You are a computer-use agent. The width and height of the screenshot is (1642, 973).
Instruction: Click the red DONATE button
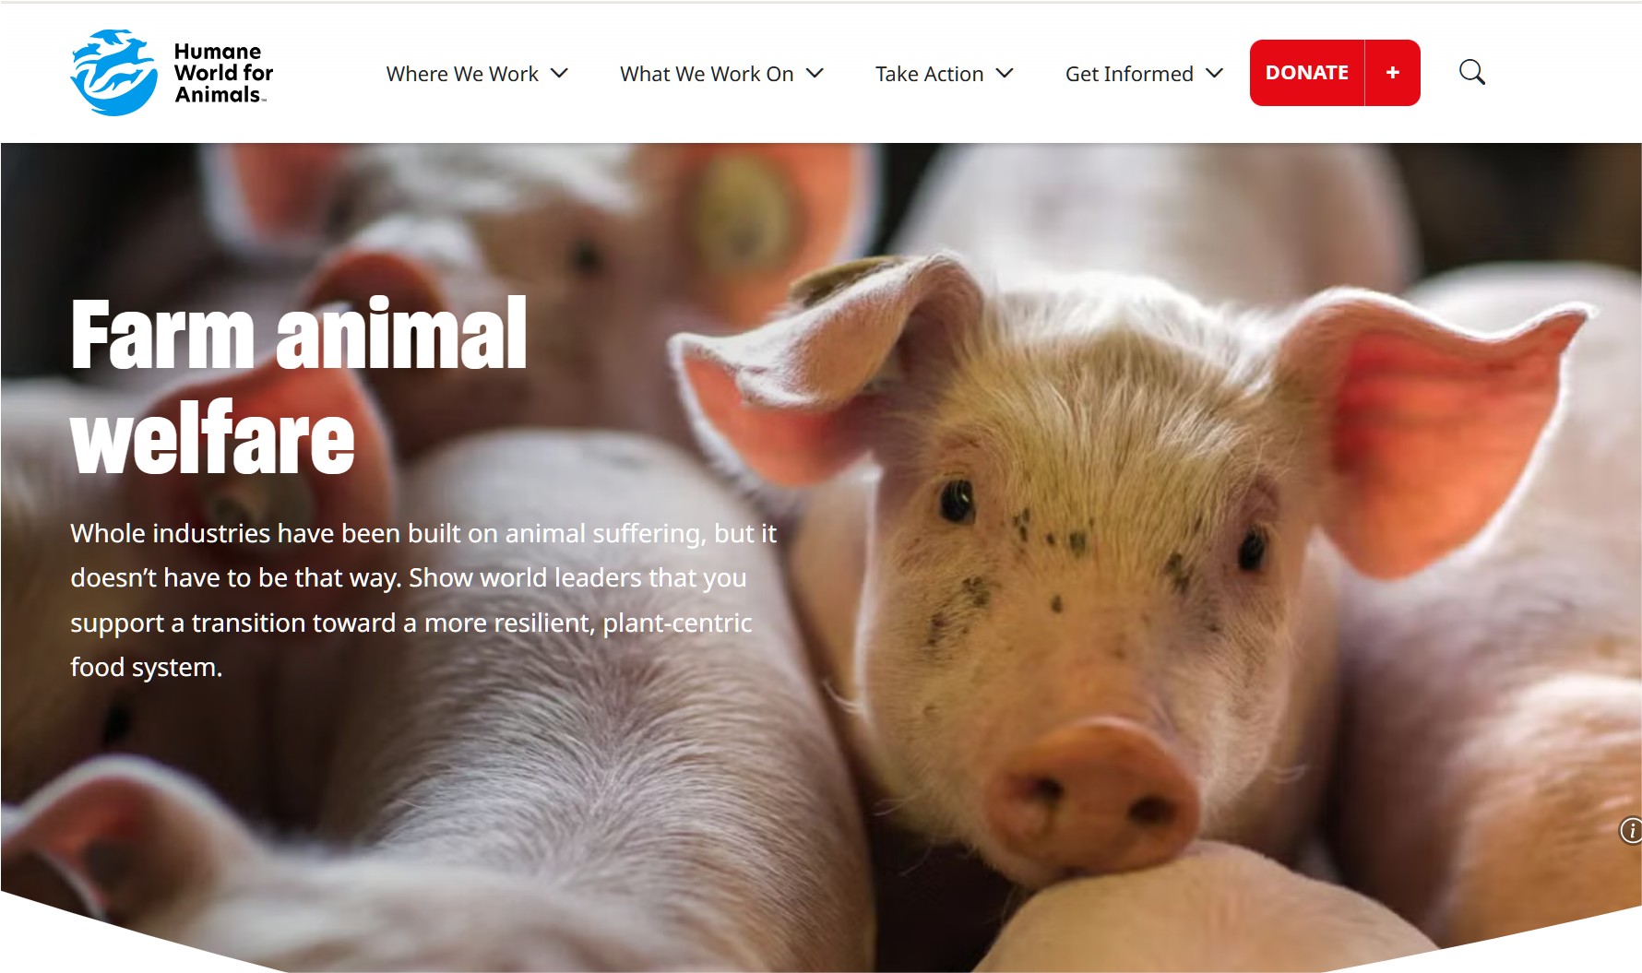click(1307, 73)
